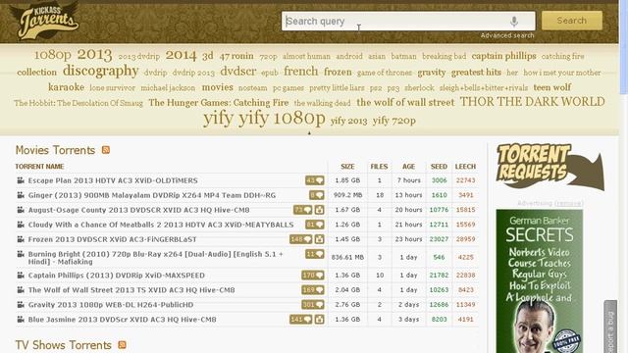Open The Wolf of Wall Street 2013 TS link
628x353 pixels.
coord(131,290)
